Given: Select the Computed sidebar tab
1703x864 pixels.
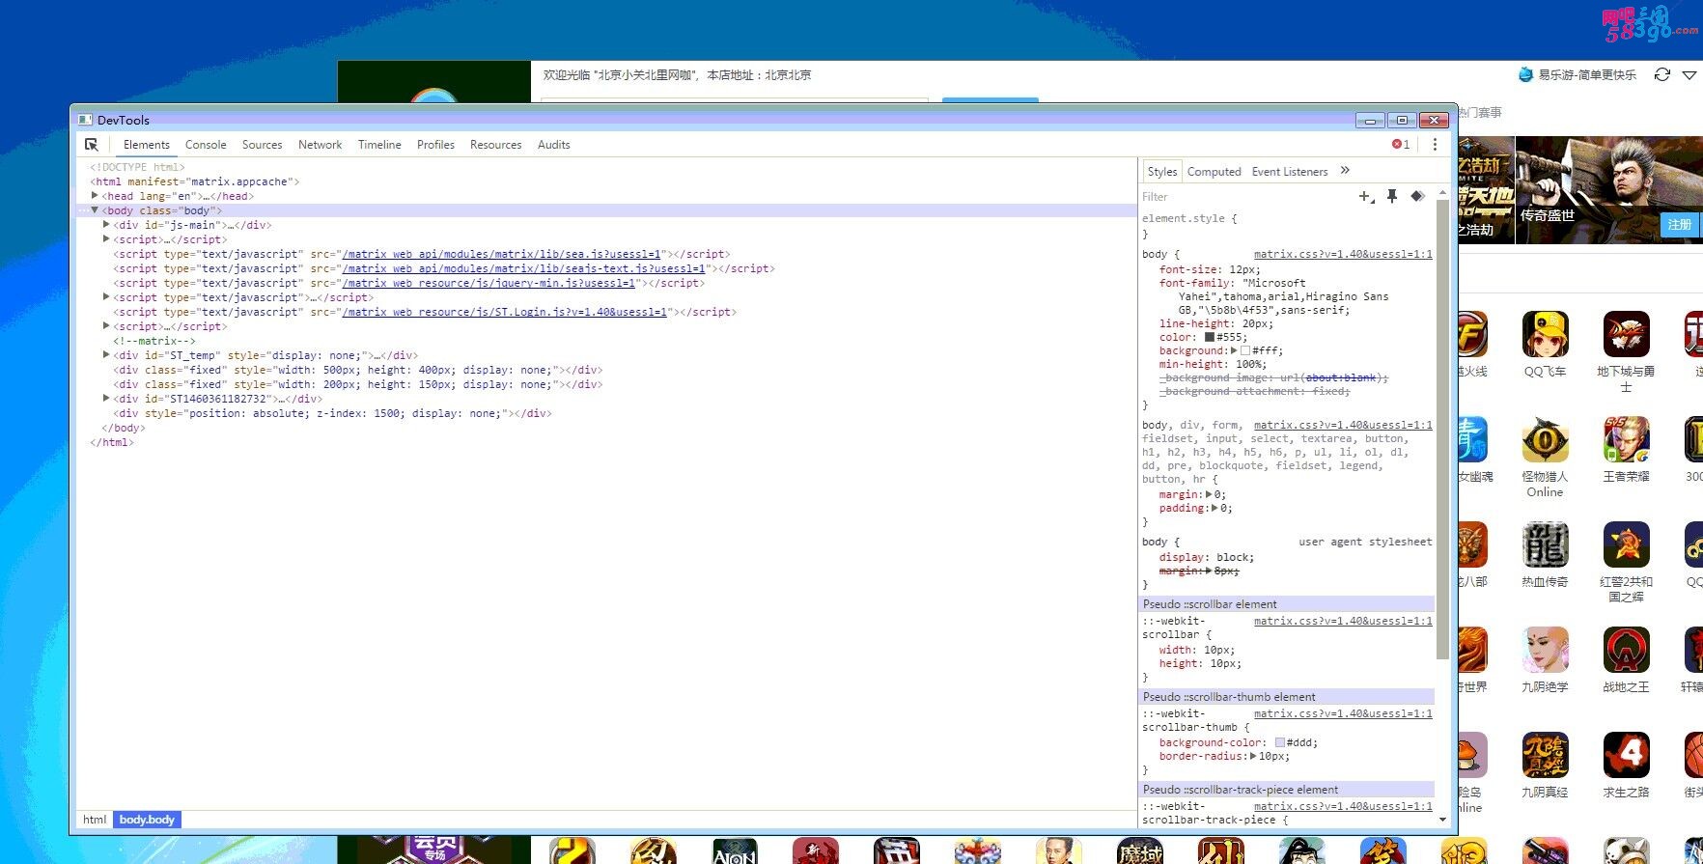Looking at the screenshot, I should click(1214, 172).
